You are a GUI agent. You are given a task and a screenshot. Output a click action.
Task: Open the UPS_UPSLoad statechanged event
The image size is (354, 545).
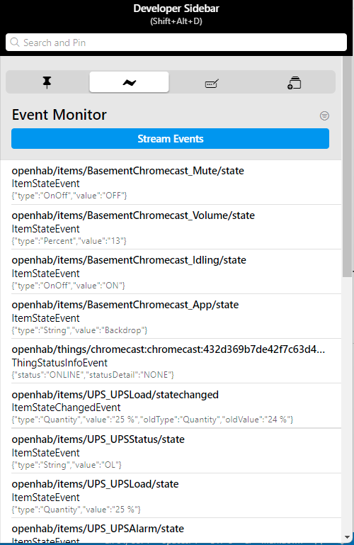click(x=171, y=406)
